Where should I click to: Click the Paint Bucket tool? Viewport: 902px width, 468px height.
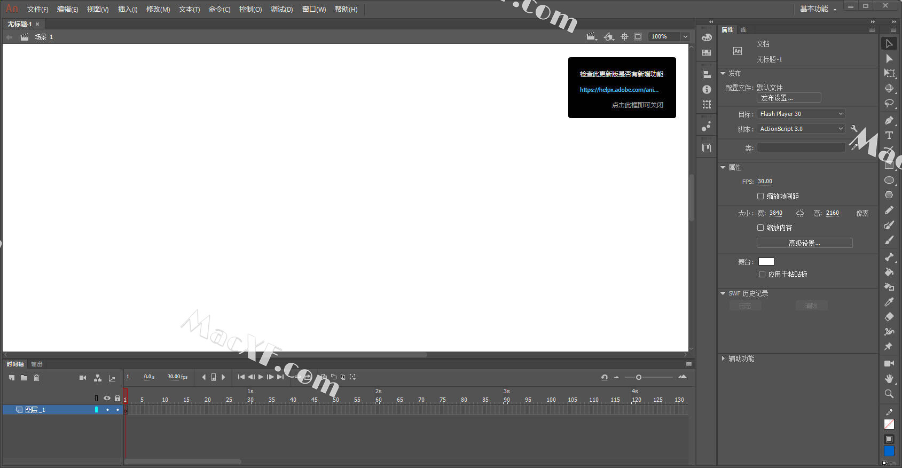click(x=889, y=272)
